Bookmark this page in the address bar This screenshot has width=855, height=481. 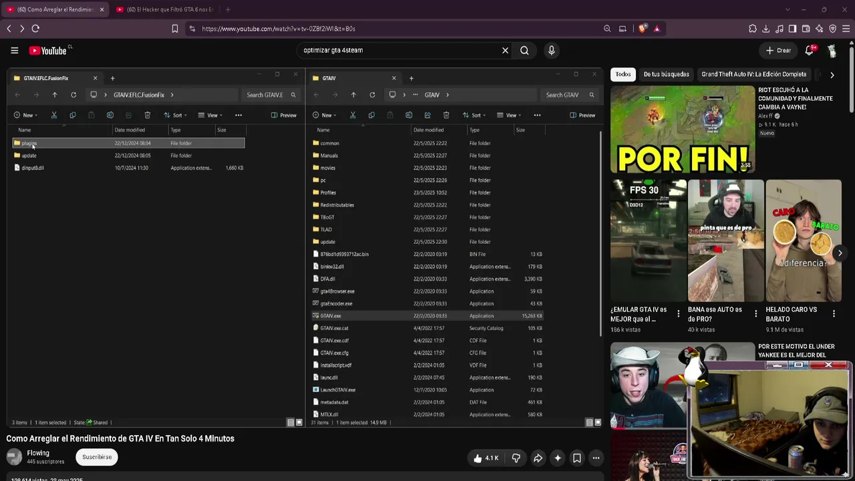(175, 29)
